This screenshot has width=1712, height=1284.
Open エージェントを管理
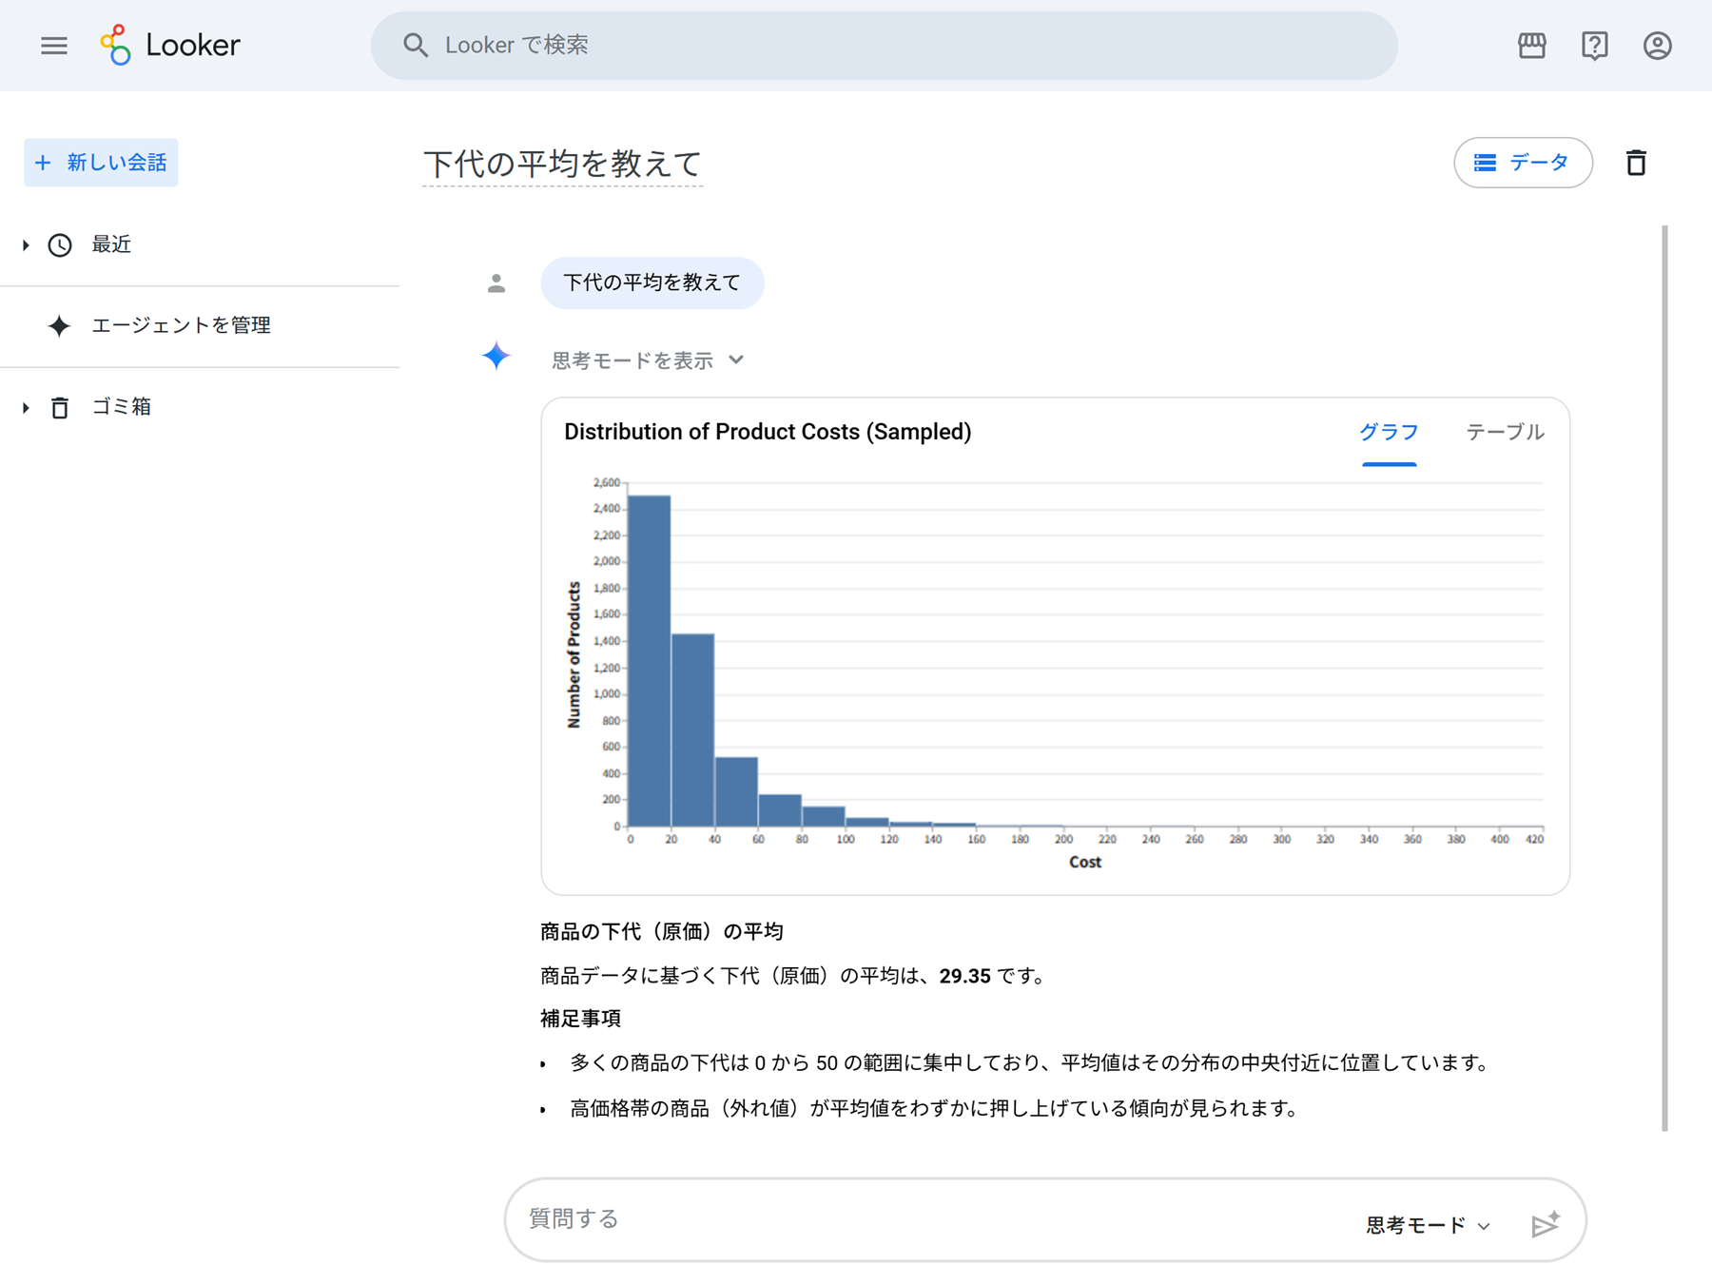point(181,326)
